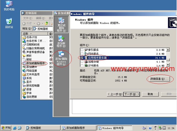
Task: Click 添加或删除程序 icon in list
Action: click(x=24, y=63)
